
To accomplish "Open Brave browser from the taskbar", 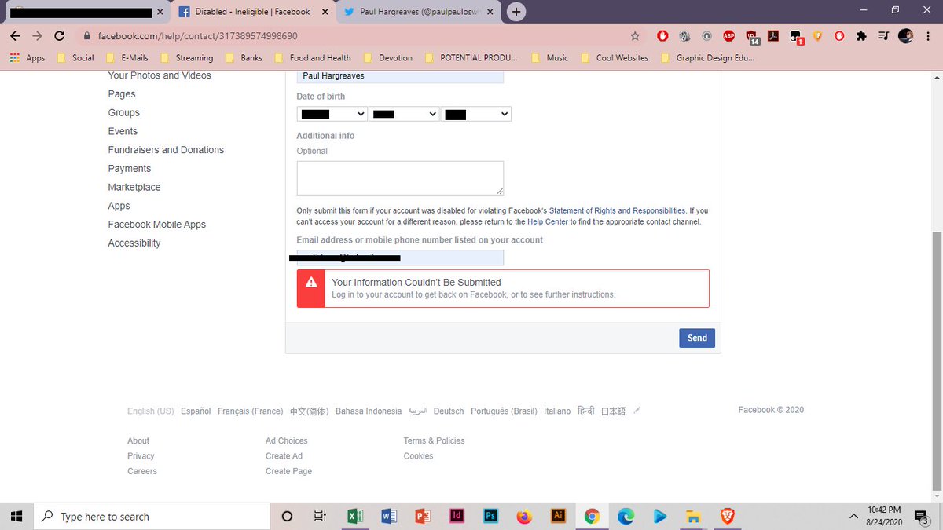I will (x=728, y=516).
